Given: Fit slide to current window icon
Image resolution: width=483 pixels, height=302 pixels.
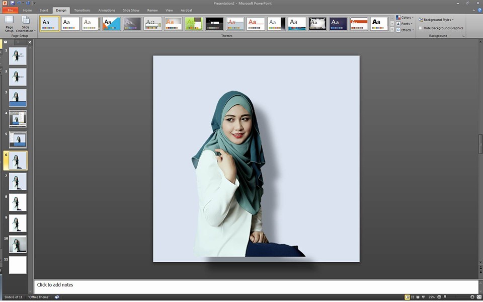Looking at the screenshot, I should [478, 297].
